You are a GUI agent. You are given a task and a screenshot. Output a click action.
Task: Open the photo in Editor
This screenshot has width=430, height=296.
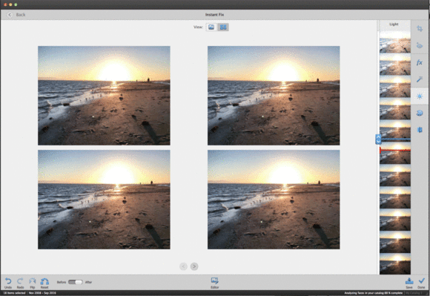tap(215, 280)
